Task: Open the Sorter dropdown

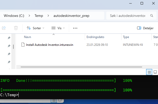Action: [x=35, y=28]
